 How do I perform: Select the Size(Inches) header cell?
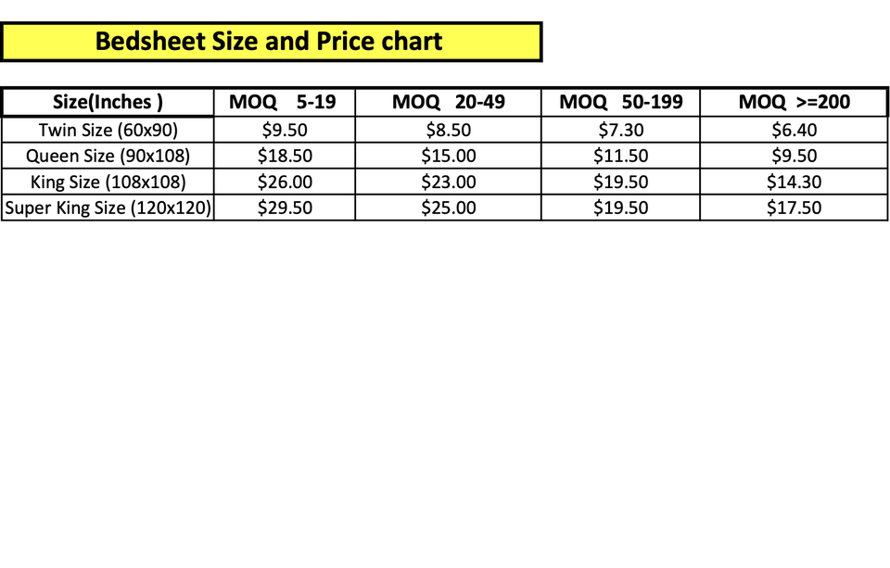108,102
